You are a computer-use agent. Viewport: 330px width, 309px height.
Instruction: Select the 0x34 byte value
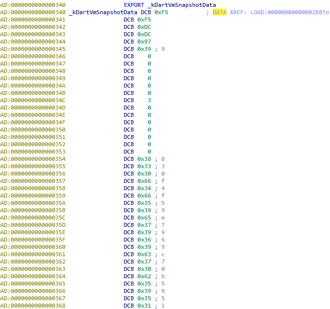(144, 188)
